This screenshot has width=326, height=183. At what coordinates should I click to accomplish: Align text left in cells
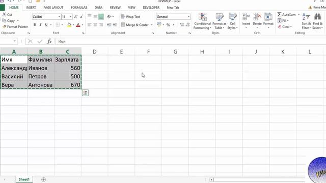click(x=90, y=25)
